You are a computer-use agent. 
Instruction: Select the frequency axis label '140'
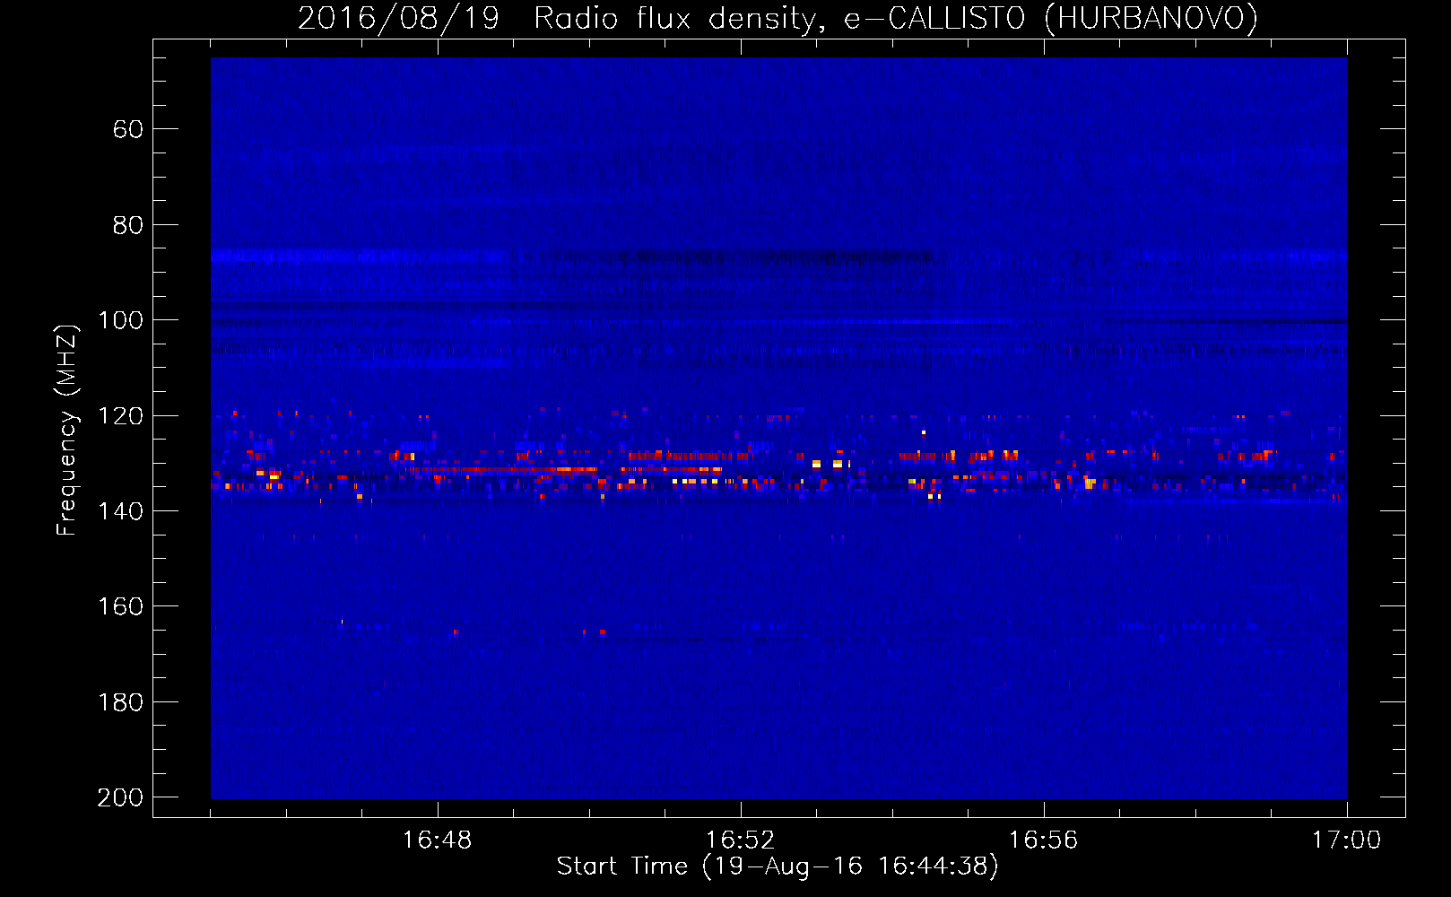pyautogui.click(x=121, y=511)
